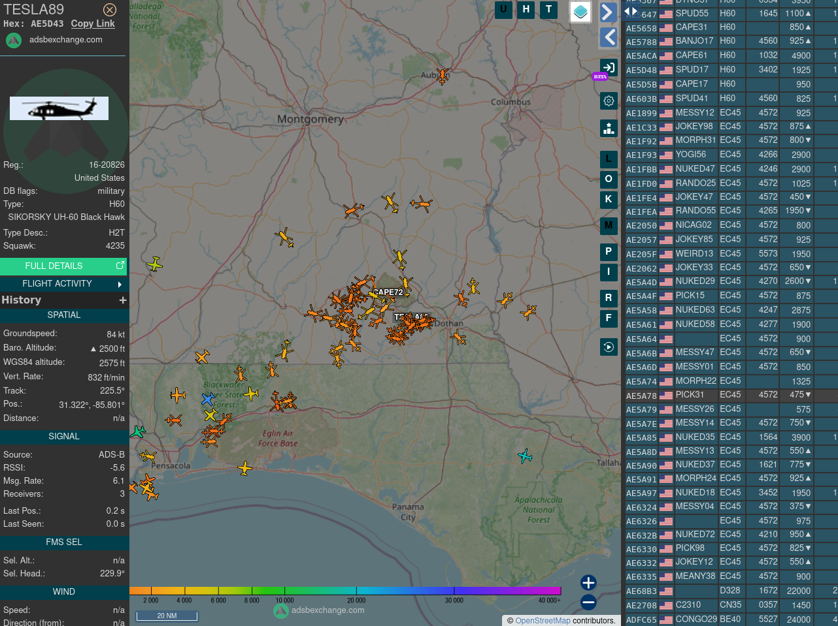
Task: Open the statistics podium icon
Action: [x=609, y=128]
